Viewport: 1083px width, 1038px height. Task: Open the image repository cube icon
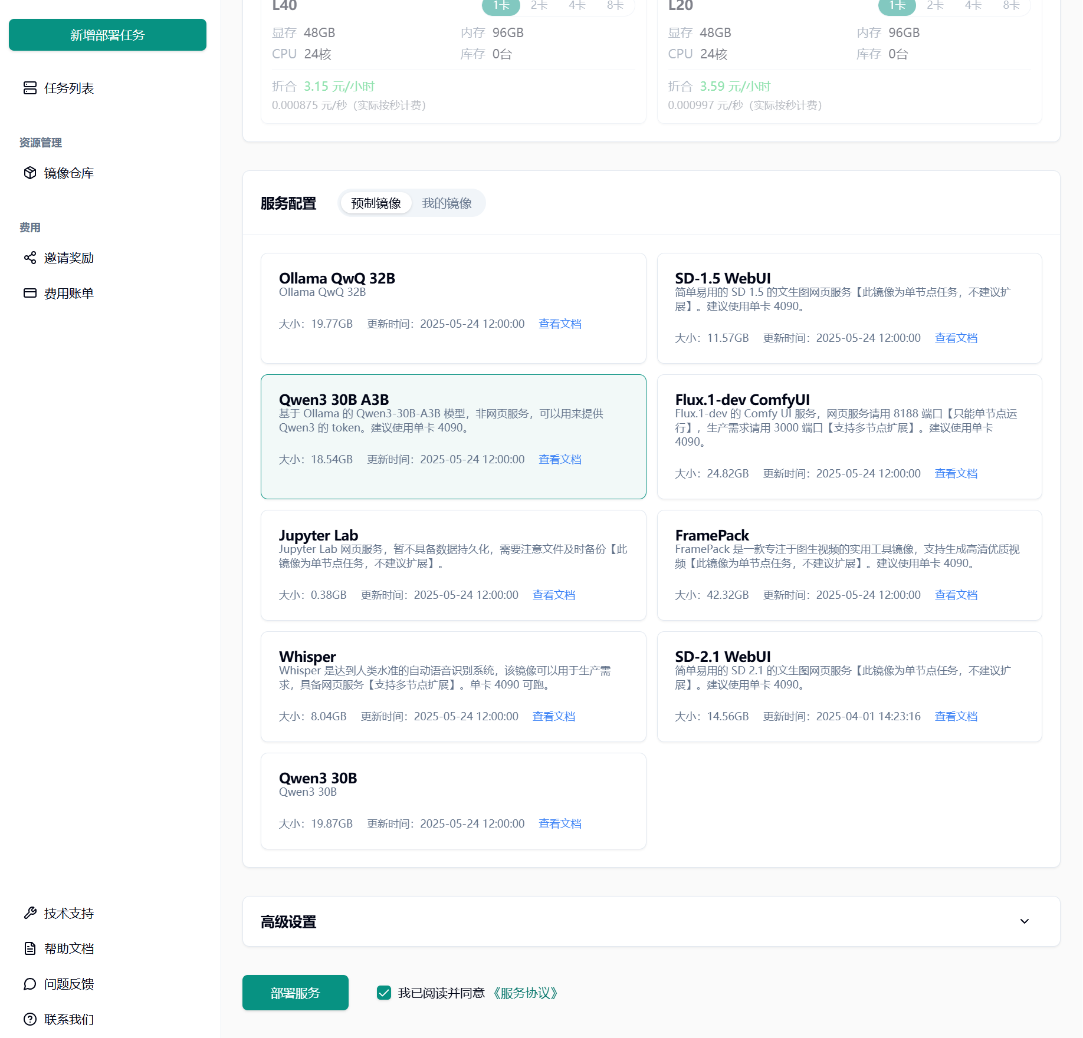point(30,173)
